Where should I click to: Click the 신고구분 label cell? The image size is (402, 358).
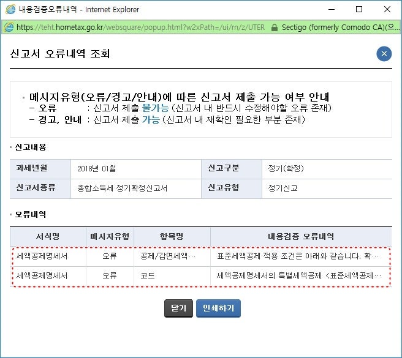[232, 169]
